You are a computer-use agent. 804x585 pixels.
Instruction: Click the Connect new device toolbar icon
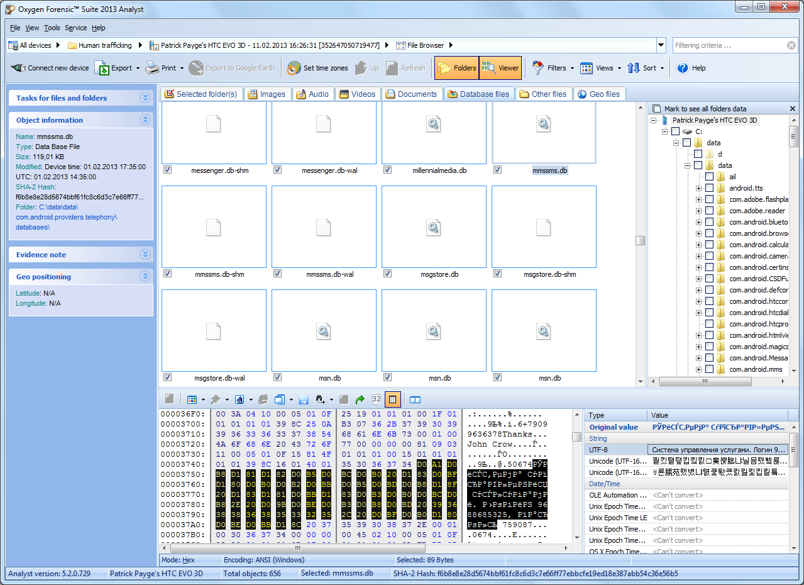(19, 68)
